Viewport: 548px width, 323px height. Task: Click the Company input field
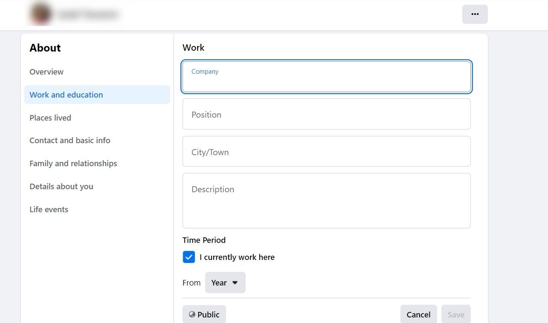[326, 77]
